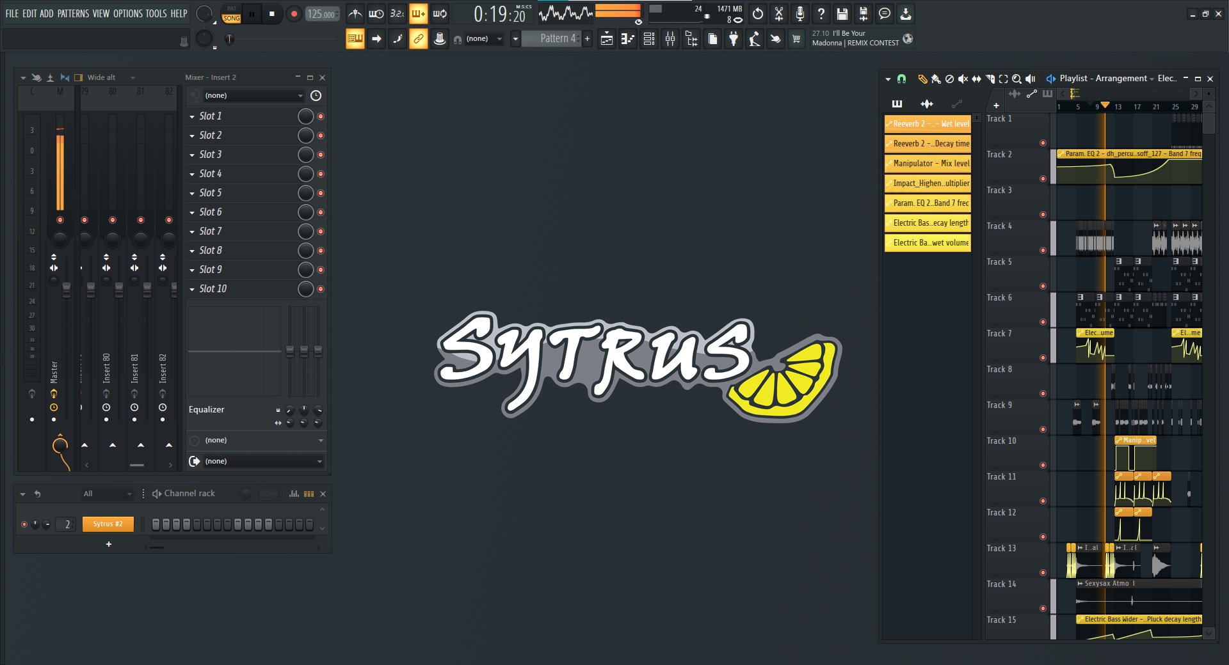Toggle mute LED on Playlist Track 2
Viewport: 1229px width, 665px height.
[x=1043, y=178]
